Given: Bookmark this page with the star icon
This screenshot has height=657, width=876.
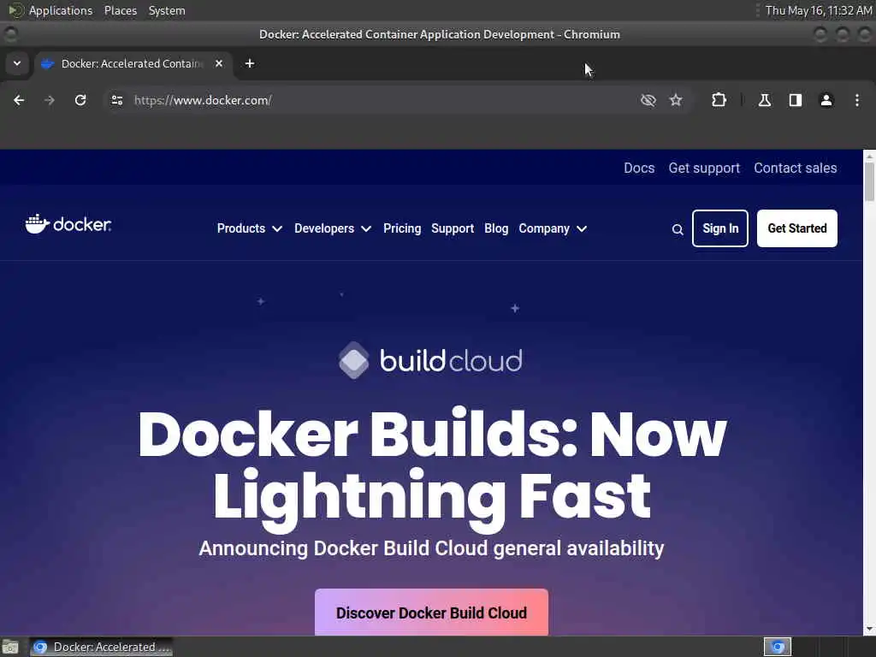Looking at the screenshot, I should click(676, 100).
